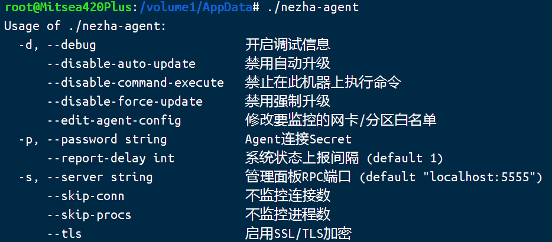Click the --disable-force-update option
Screen dimensions: 552x242
[x=125, y=102]
